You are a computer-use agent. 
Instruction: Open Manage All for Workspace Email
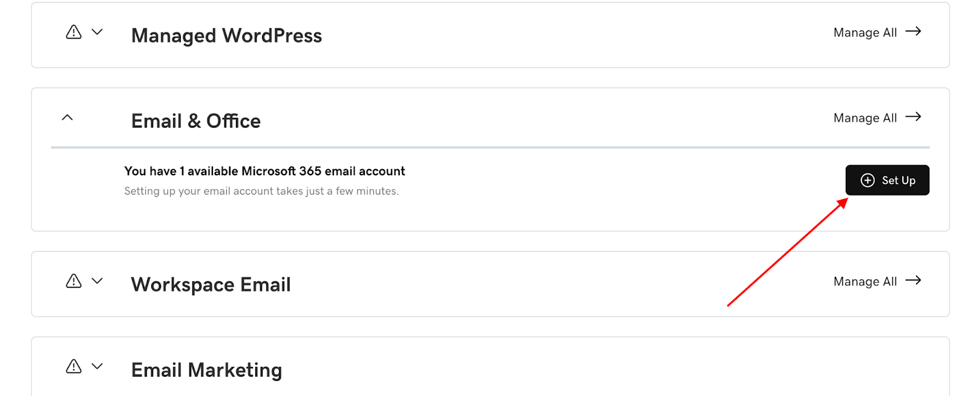865,282
